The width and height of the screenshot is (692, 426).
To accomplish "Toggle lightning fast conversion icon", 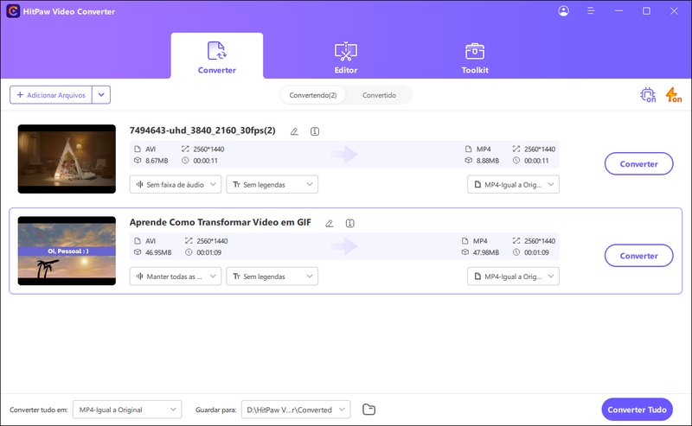I will (x=673, y=95).
